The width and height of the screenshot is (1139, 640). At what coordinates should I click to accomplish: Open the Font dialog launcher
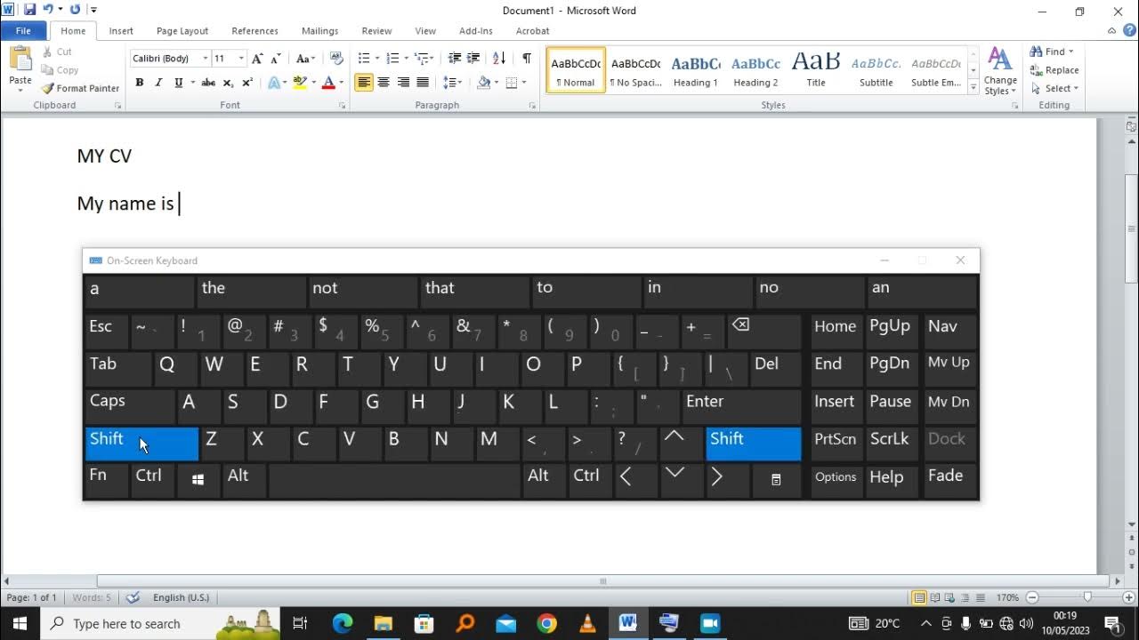[343, 106]
